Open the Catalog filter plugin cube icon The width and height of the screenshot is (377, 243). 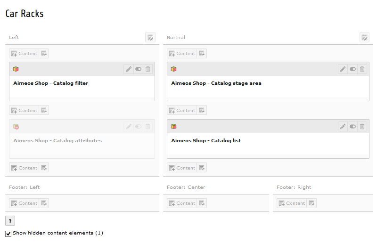(16, 69)
